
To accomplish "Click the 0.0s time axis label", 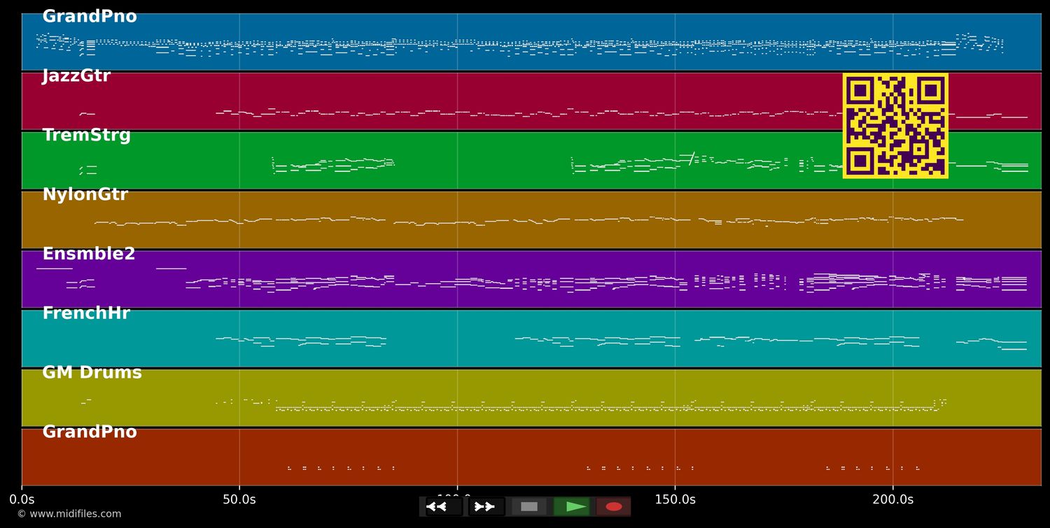I will tap(22, 500).
